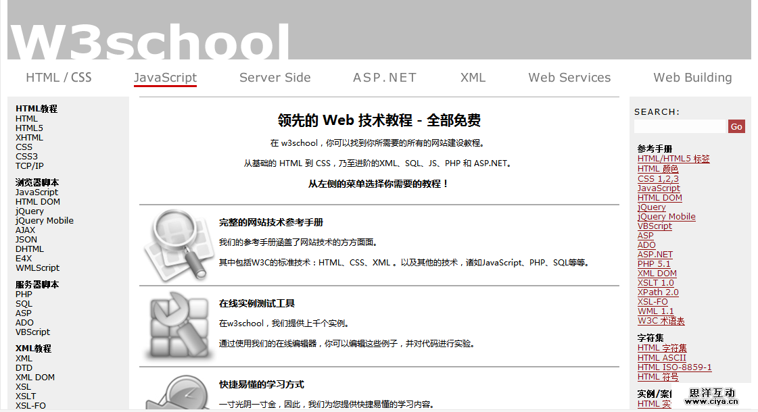Click the search input field
This screenshot has height=412, width=758.
click(x=680, y=126)
